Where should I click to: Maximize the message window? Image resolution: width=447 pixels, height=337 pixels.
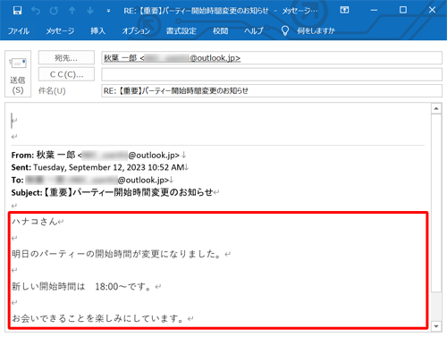(403, 10)
